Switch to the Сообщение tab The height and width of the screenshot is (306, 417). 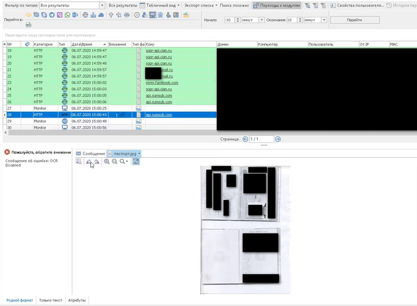pyautogui.click(x=91, y=154)
